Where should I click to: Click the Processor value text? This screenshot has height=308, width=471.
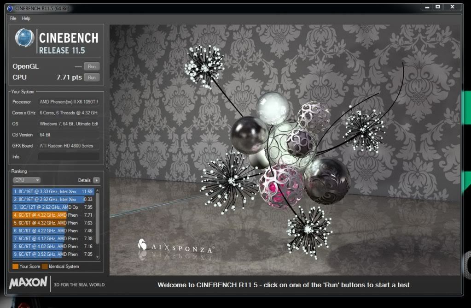[69, 102]
